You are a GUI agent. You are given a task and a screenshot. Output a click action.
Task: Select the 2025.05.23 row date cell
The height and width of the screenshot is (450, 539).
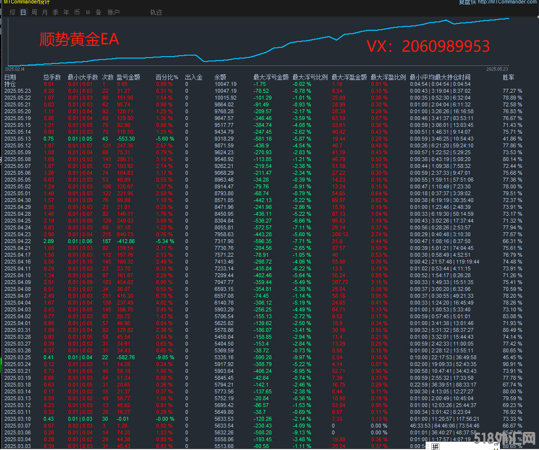[18, 91]
